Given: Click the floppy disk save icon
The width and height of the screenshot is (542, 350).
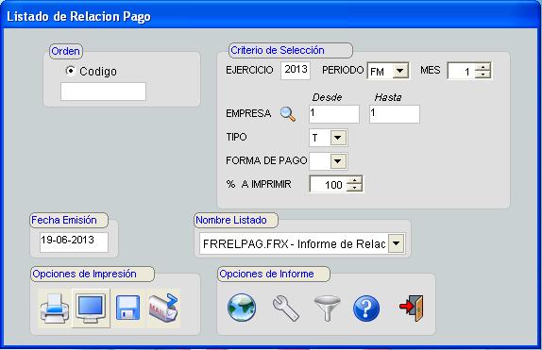Looking at the screenshot, I should point(127,308).
